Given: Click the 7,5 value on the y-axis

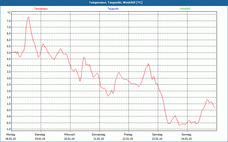Looking at the screenshot, I should (9, 21).
